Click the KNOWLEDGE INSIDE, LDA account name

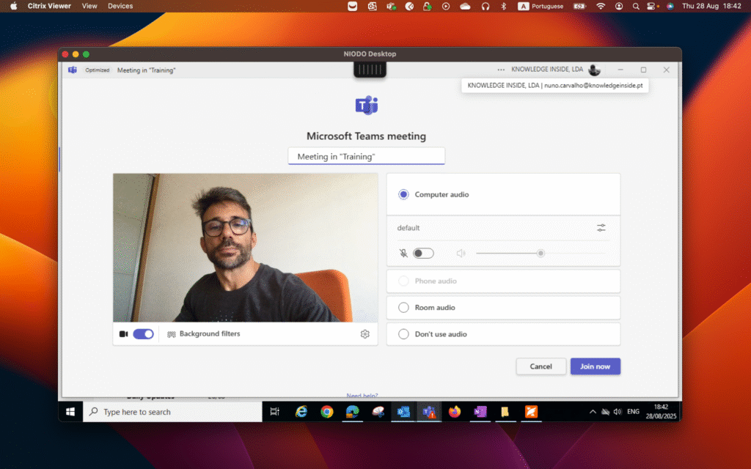coord(547,70)
